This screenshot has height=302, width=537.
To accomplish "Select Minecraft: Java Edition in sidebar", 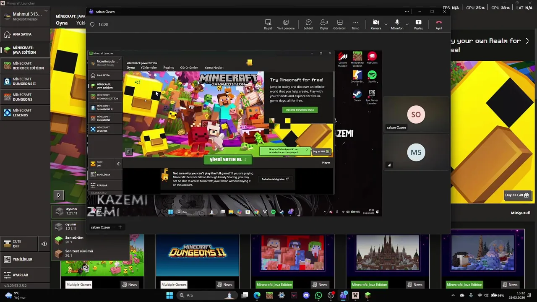I will (25, 50).
